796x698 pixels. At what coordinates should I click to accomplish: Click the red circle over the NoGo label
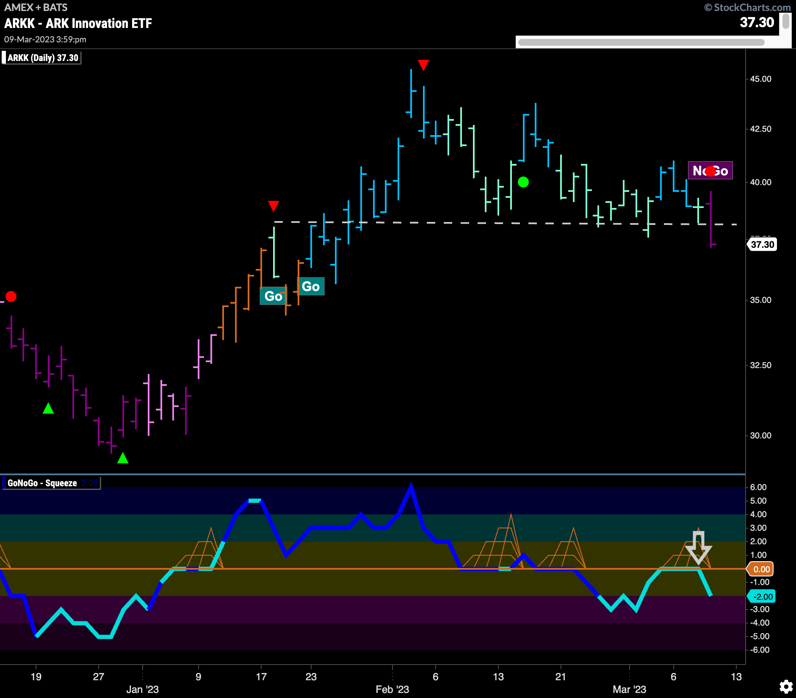[710, 171]
